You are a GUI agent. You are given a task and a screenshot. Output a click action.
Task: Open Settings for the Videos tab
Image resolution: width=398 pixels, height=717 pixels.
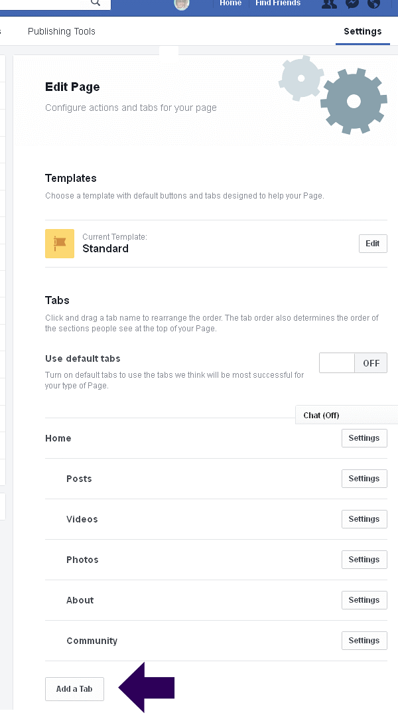point(364,519)
